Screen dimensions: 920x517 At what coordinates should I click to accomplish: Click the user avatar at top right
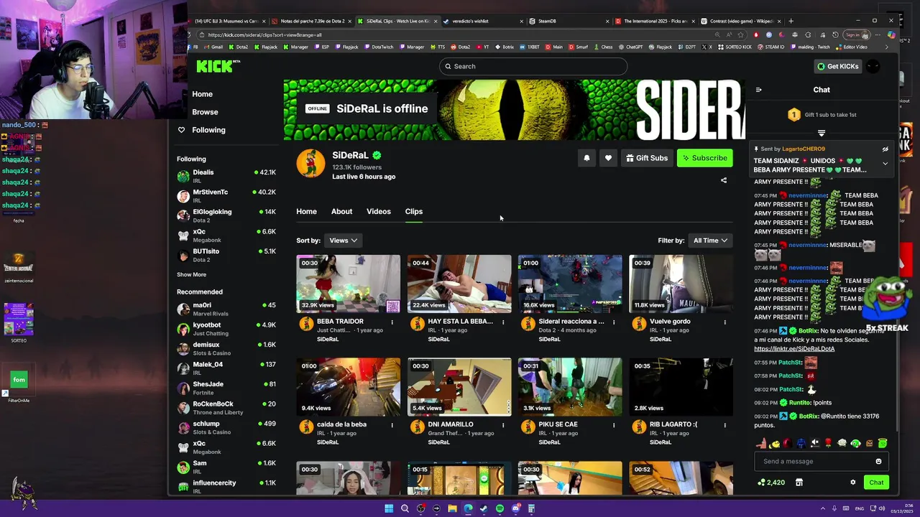click(x=873, y=66)
